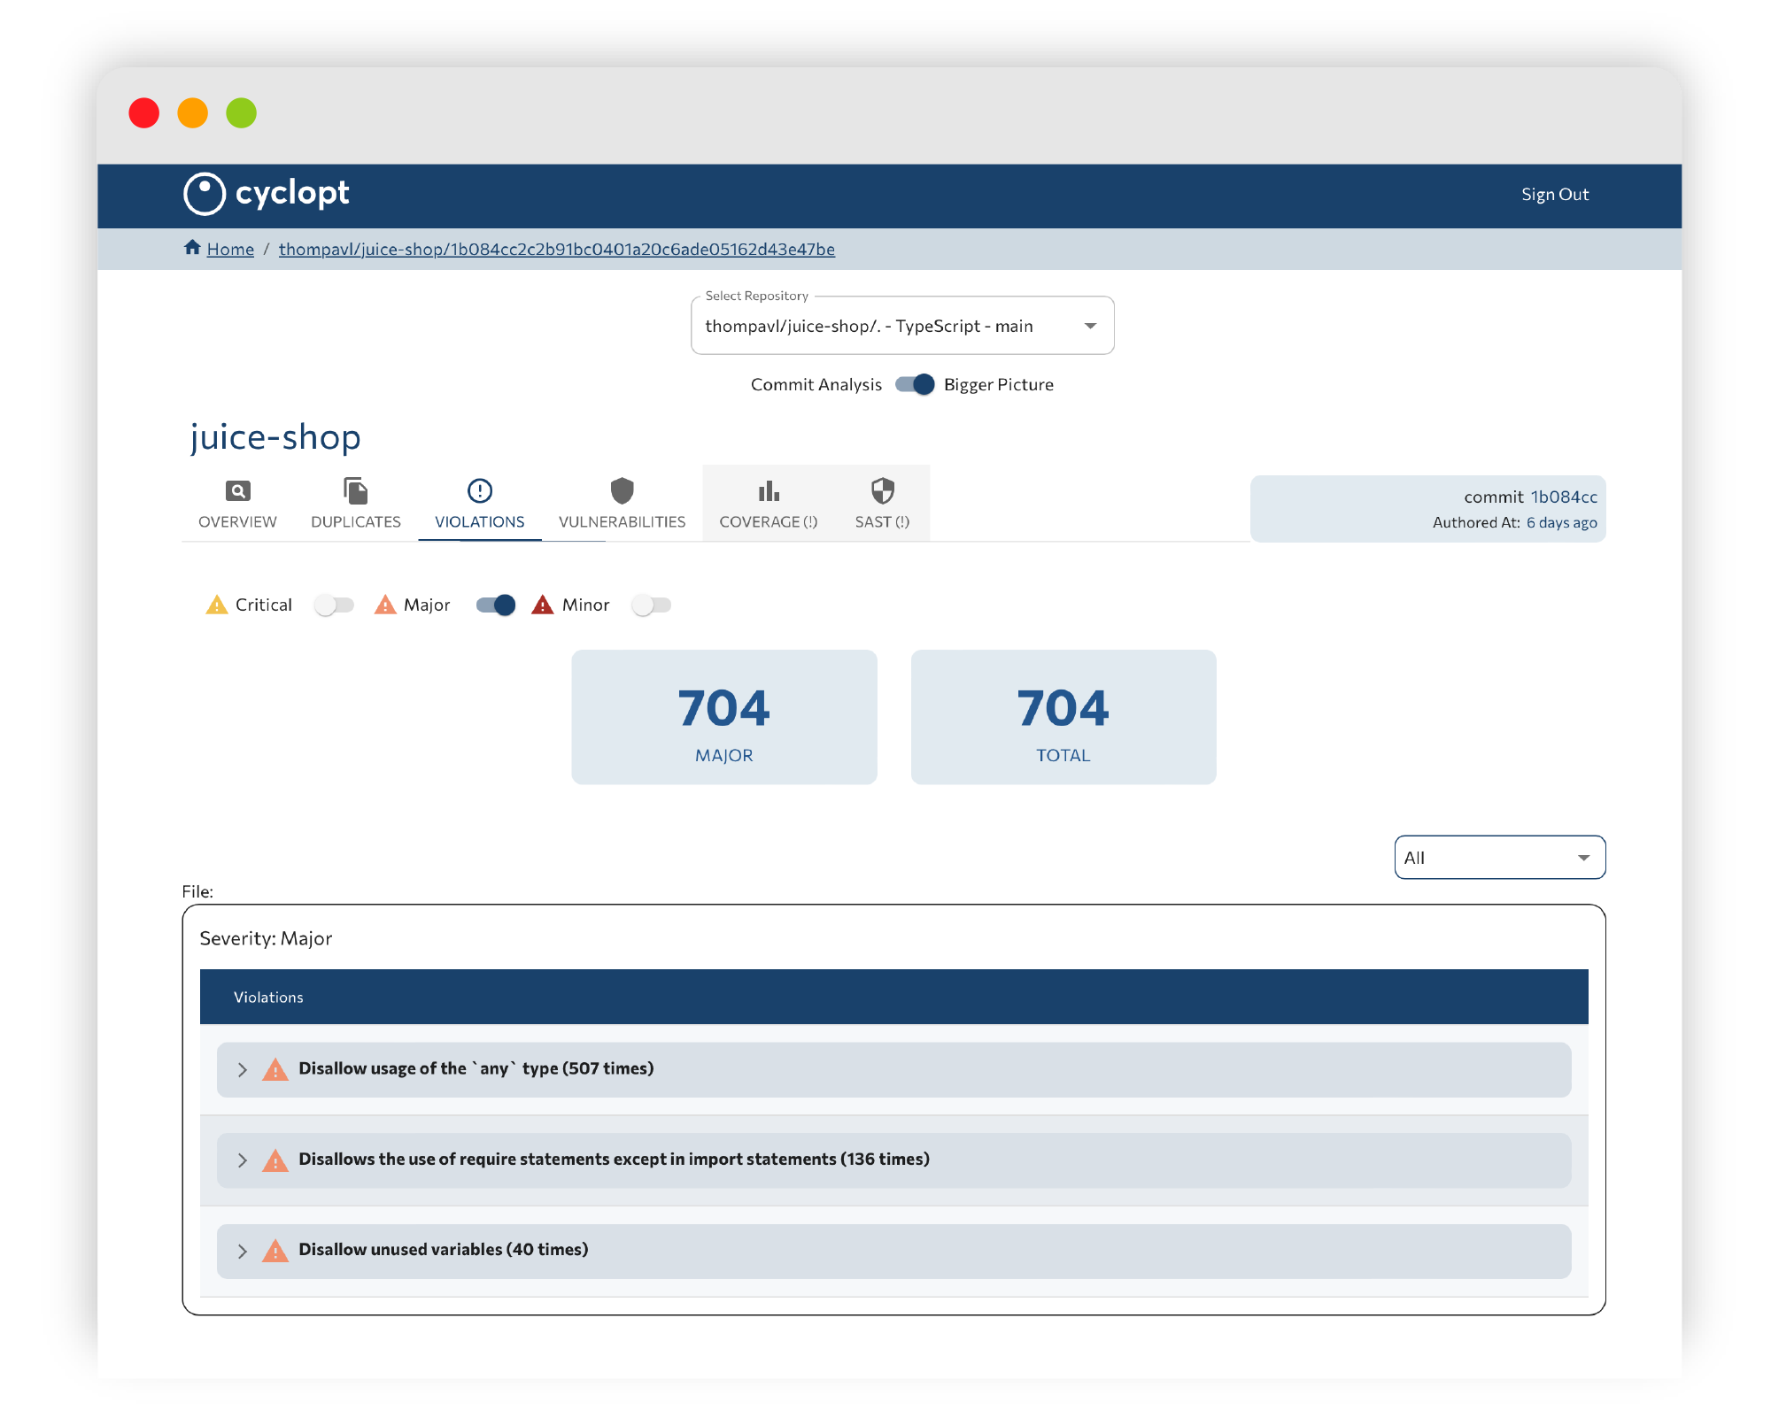Viewport: 1771px width, 1418px height.
Task: Click the Home house icon in breadcrumb
Action: 192,248
